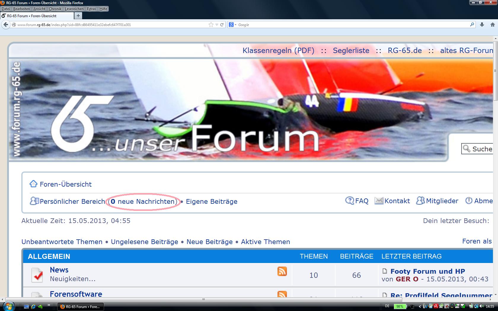Click the News forum RSS feed icon

282,271
